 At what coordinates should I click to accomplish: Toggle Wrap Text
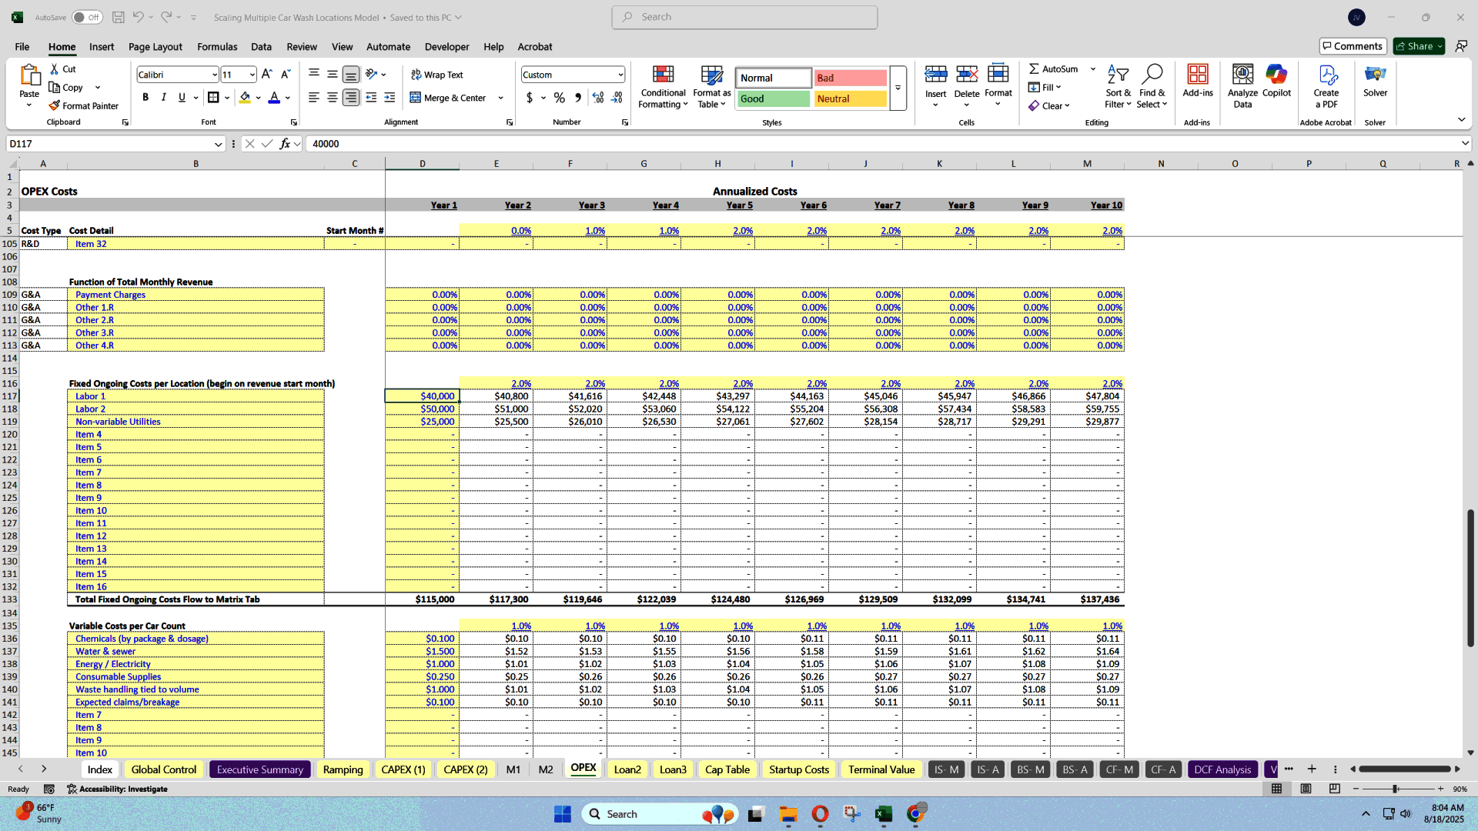[436, 75]
